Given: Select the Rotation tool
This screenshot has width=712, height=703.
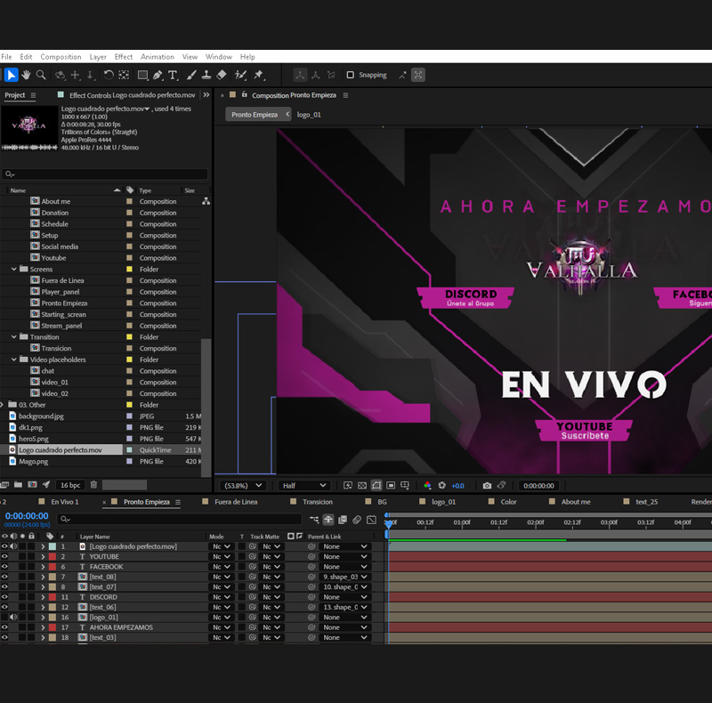Looking at the screenshot, I should pos(108,75).
